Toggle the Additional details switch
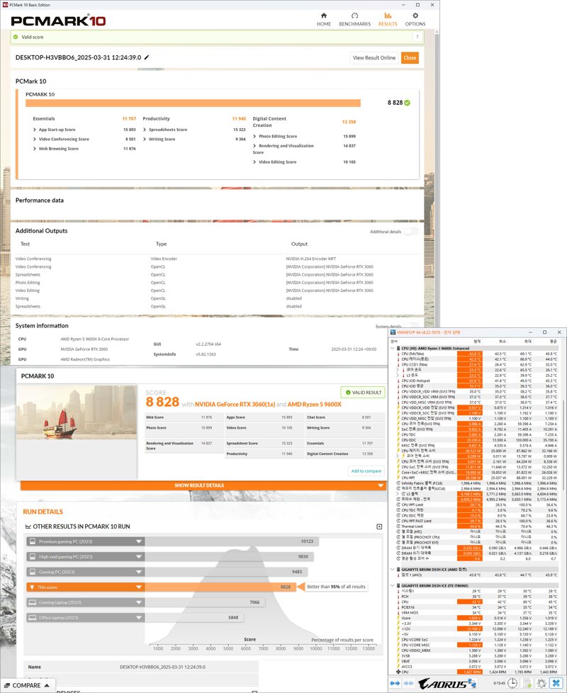Screen dimensions: 567x693 (x=411, y=232)
